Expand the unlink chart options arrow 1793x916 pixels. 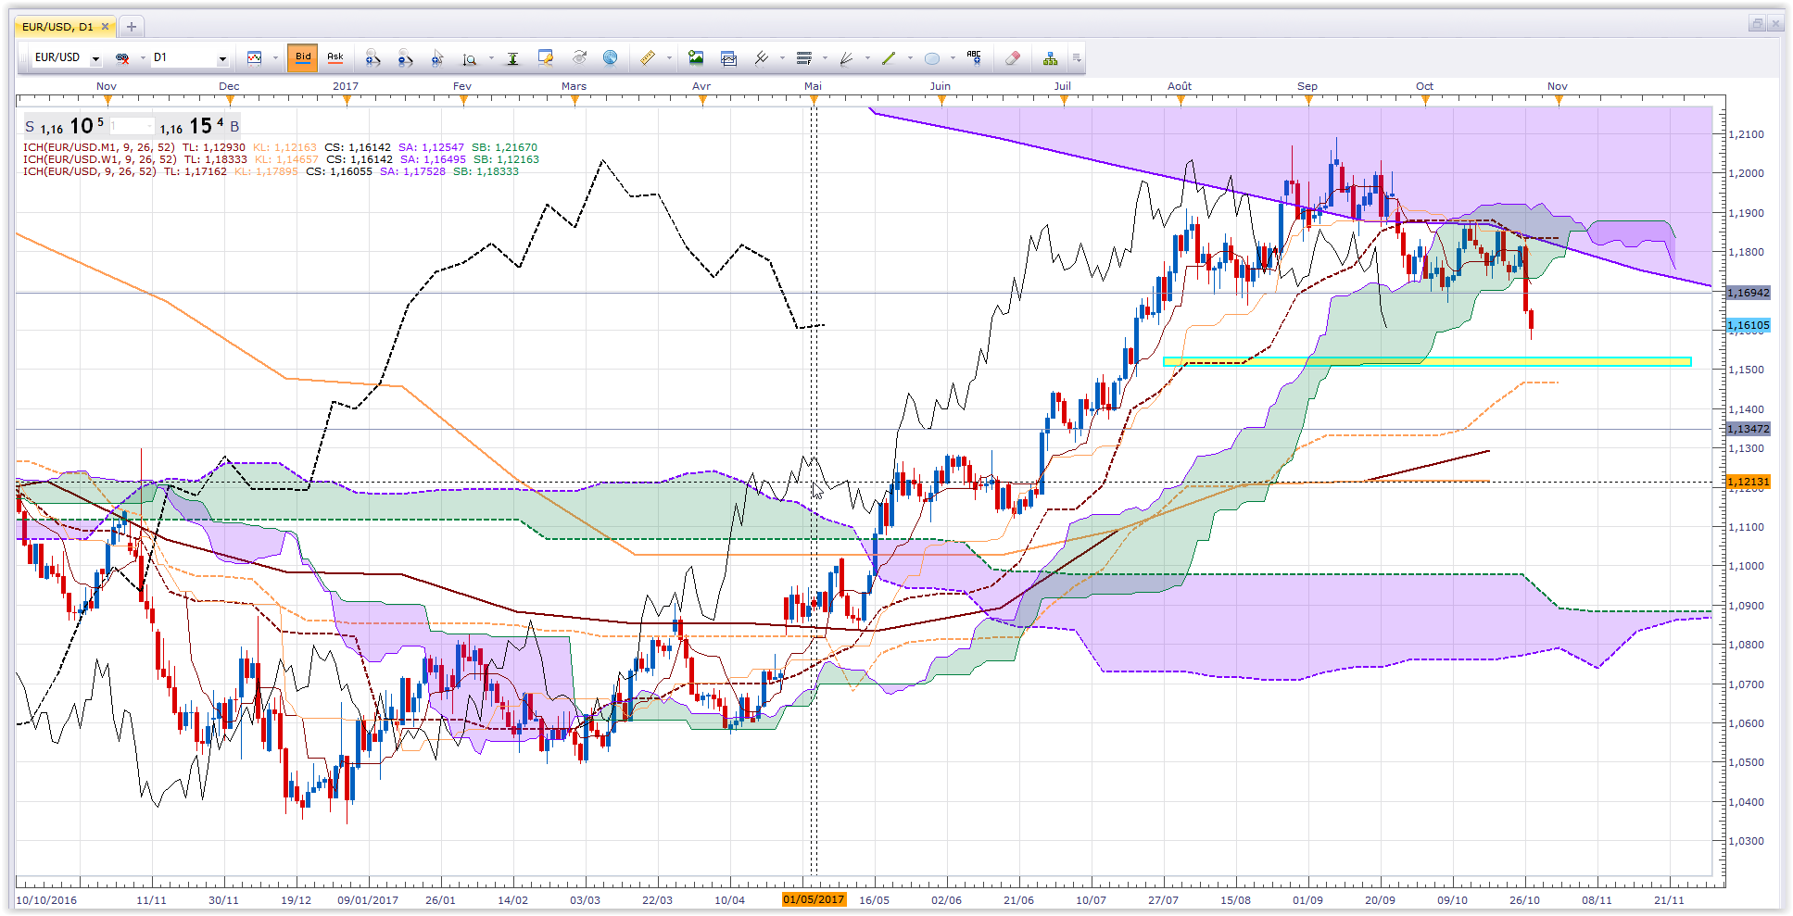[x=143, y=58]
